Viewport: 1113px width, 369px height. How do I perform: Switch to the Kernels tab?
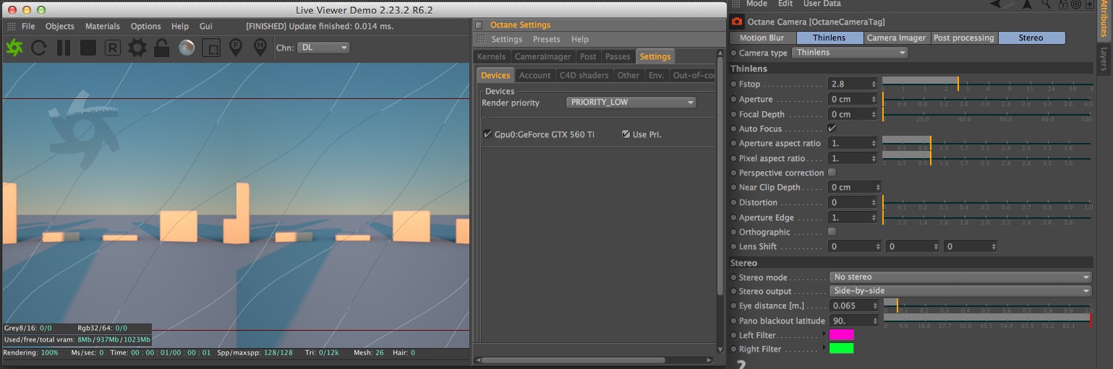pos(492,56)
